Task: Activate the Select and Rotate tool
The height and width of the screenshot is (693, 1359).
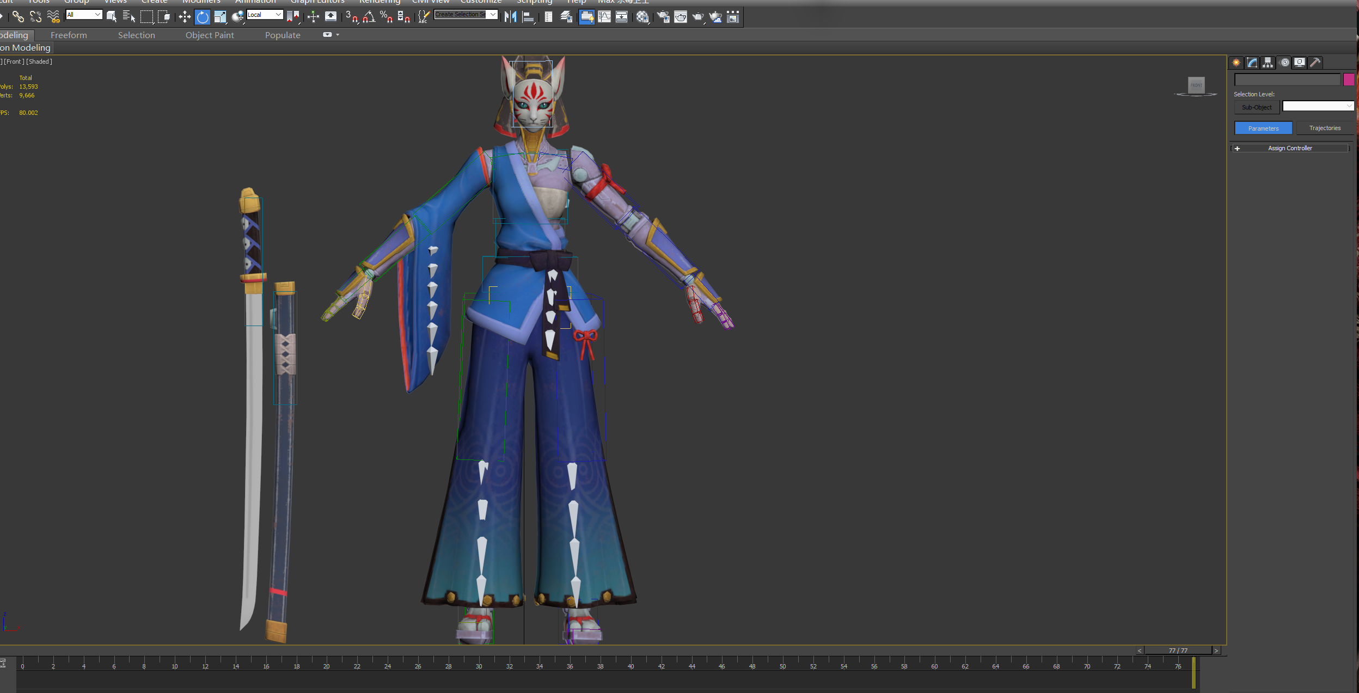Action: click(203, 17)
